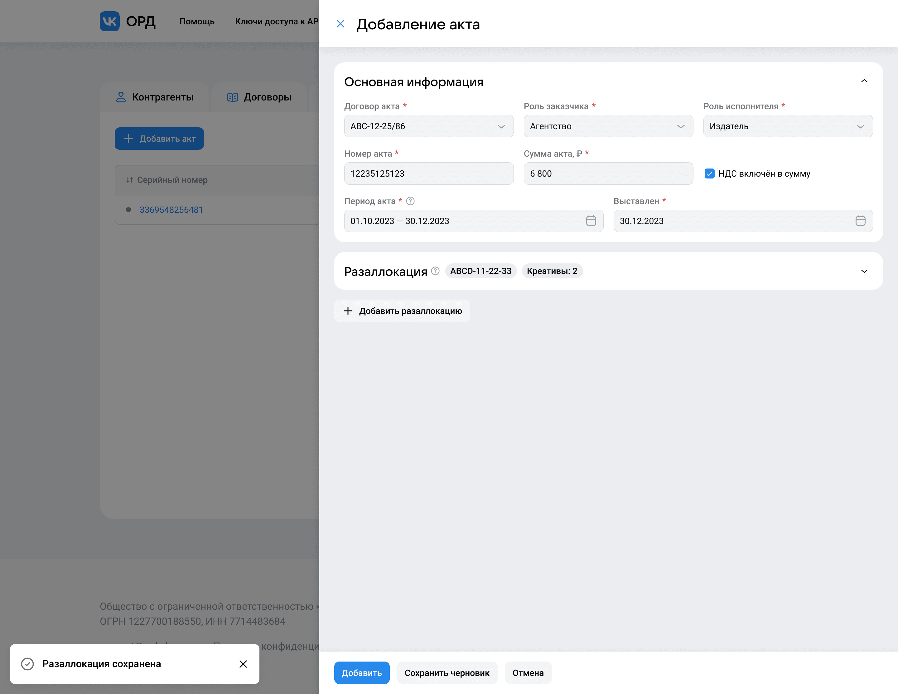Image resolution: width=898 pixels, height=694 pixels.
Task: Close the Добавление акта panel with X icon
Action: 340,24
